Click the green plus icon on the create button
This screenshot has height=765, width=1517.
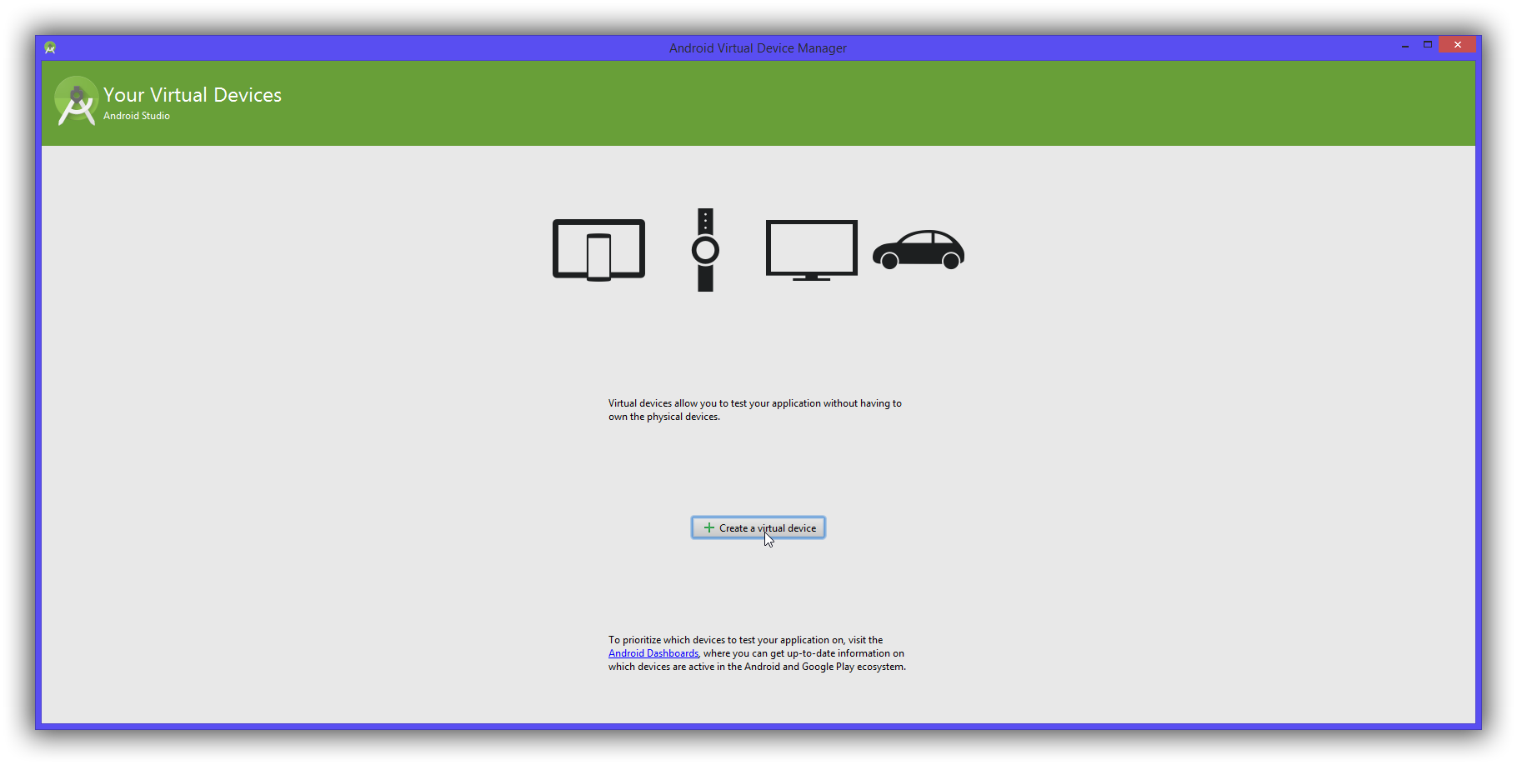pyautogui.click(x=709, y=527)
